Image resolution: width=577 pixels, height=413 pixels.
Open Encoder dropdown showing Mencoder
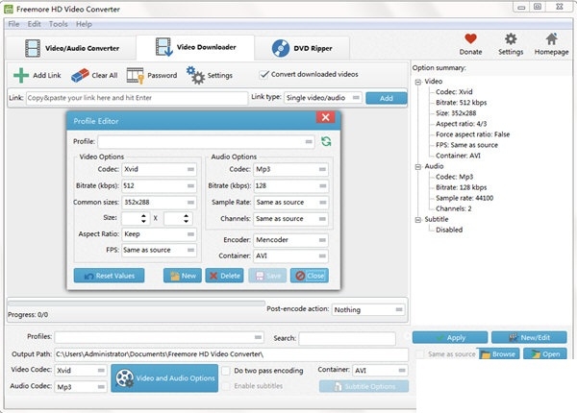coord(290,240)
